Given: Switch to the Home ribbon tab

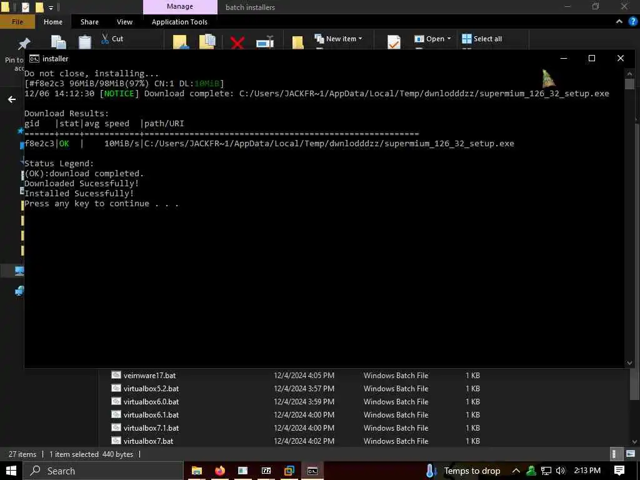Looking at the screenshot, I should coord(53,22).
